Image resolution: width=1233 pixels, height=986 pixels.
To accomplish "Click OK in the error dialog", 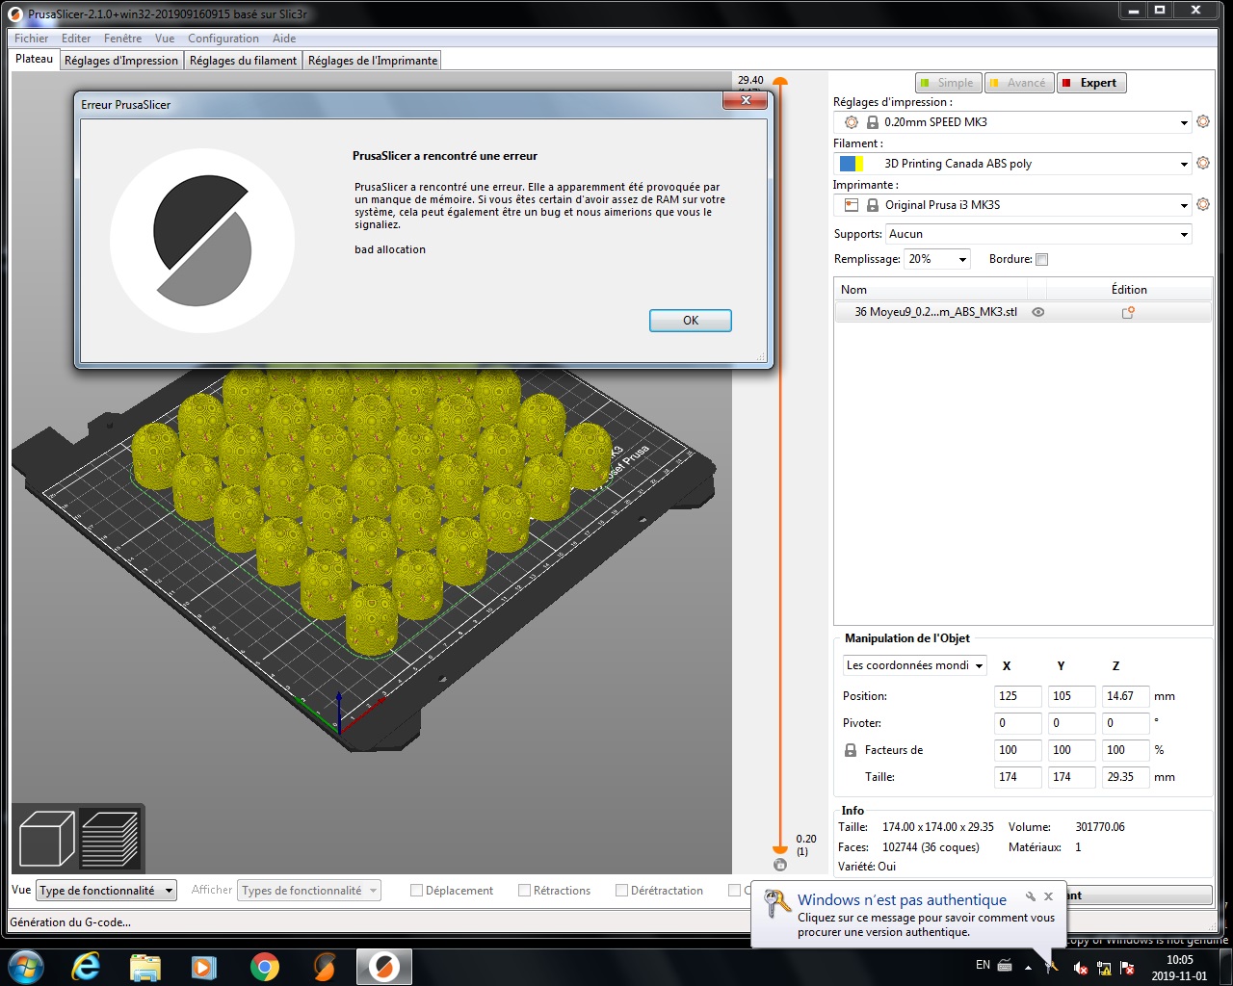I will tap(691, 321).
